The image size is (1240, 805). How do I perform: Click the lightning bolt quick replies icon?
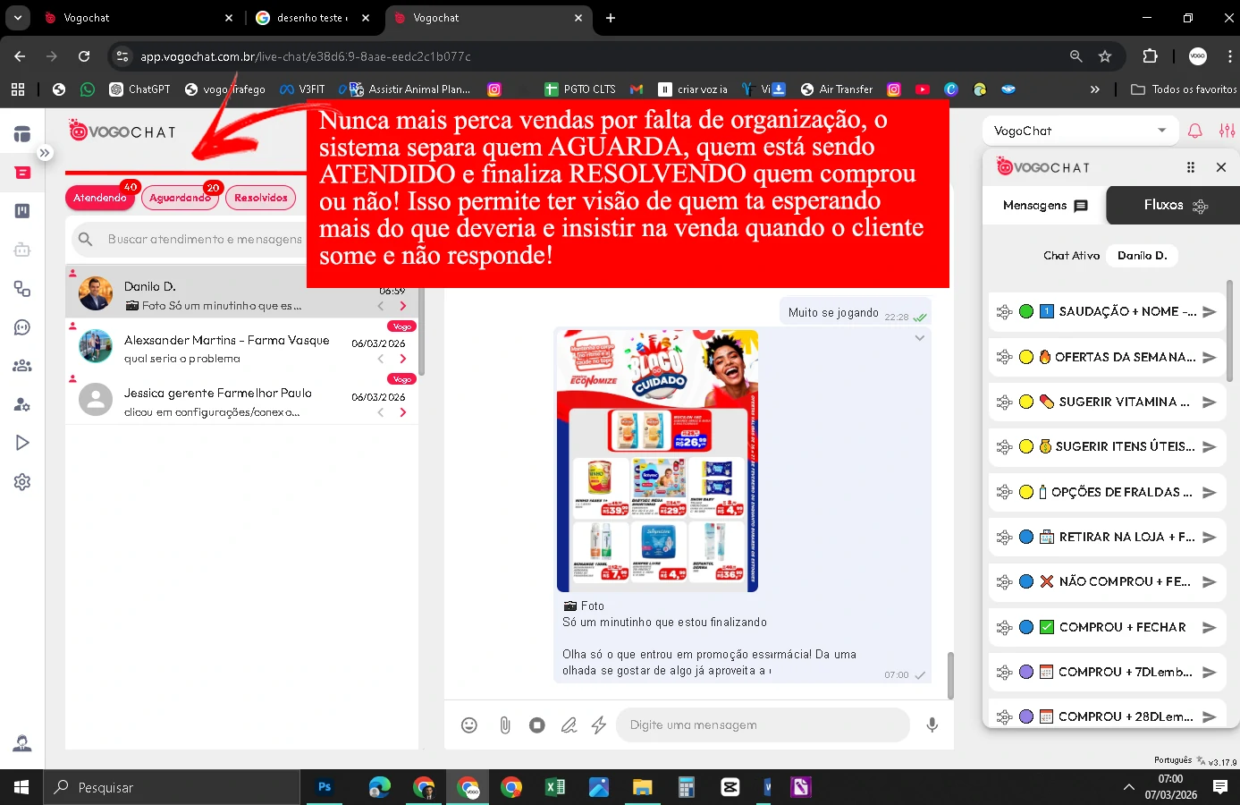(599, 725)
